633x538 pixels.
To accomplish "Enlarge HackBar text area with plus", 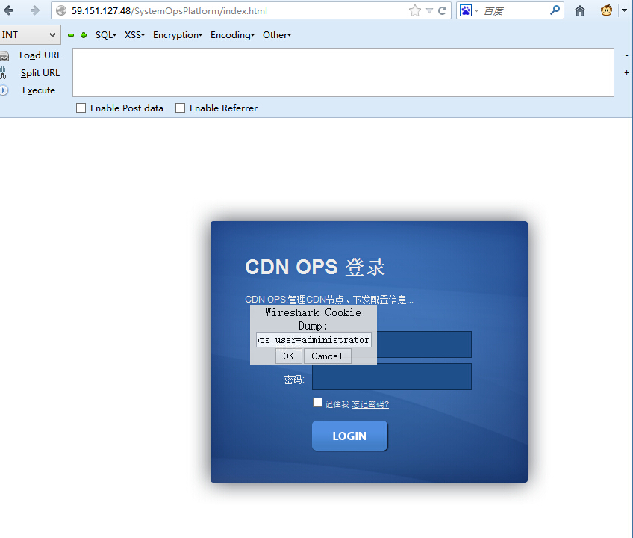I will 626,72.
